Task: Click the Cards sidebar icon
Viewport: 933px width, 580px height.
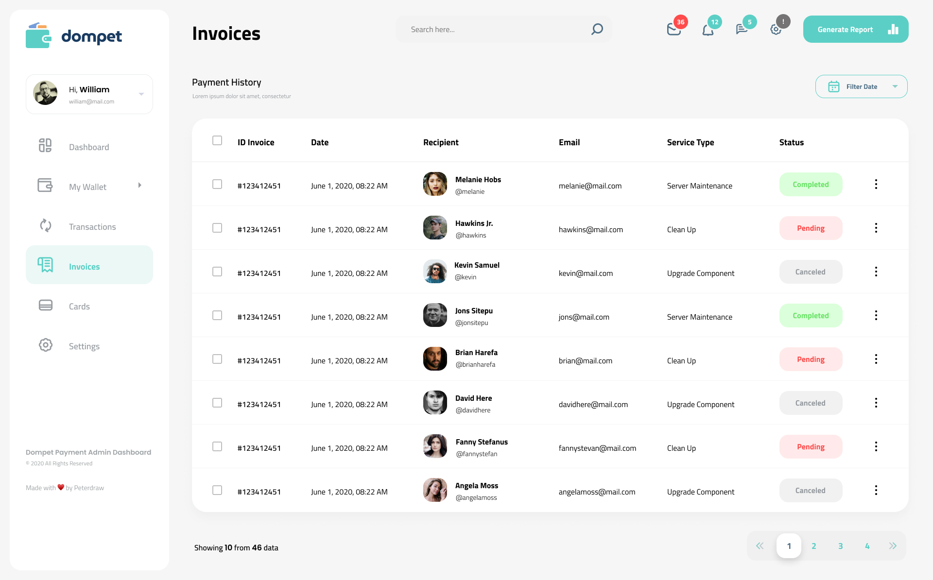Action: (45, 305)
